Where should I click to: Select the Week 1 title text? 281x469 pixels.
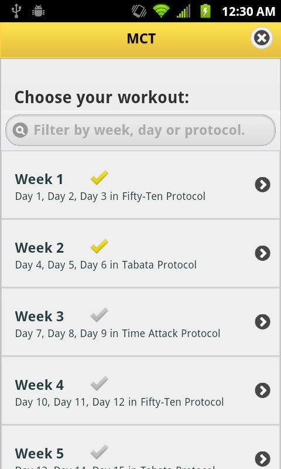click(39, 179)
